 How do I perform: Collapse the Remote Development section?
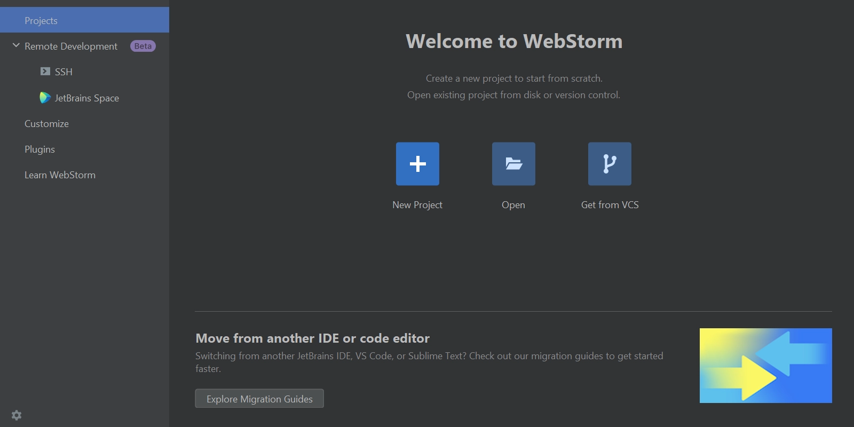tap(16, 46)
